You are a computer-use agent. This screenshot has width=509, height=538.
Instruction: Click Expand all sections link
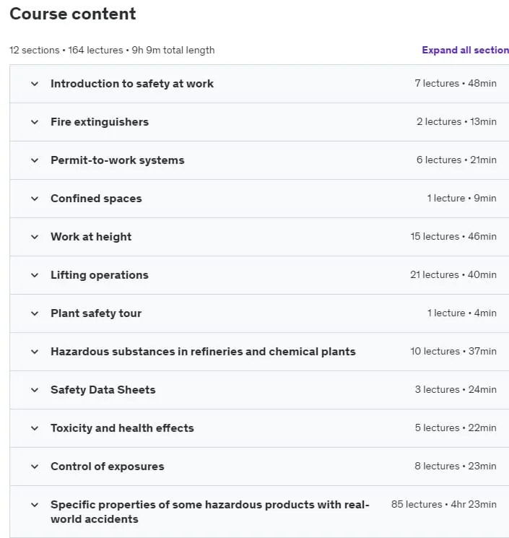point(466,50)
